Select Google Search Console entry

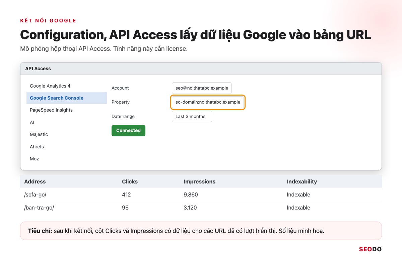coord(67,98)
